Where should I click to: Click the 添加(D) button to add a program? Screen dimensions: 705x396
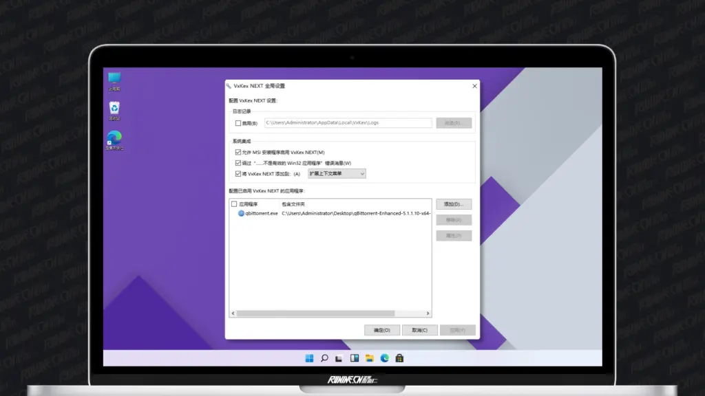pos(454,203)
